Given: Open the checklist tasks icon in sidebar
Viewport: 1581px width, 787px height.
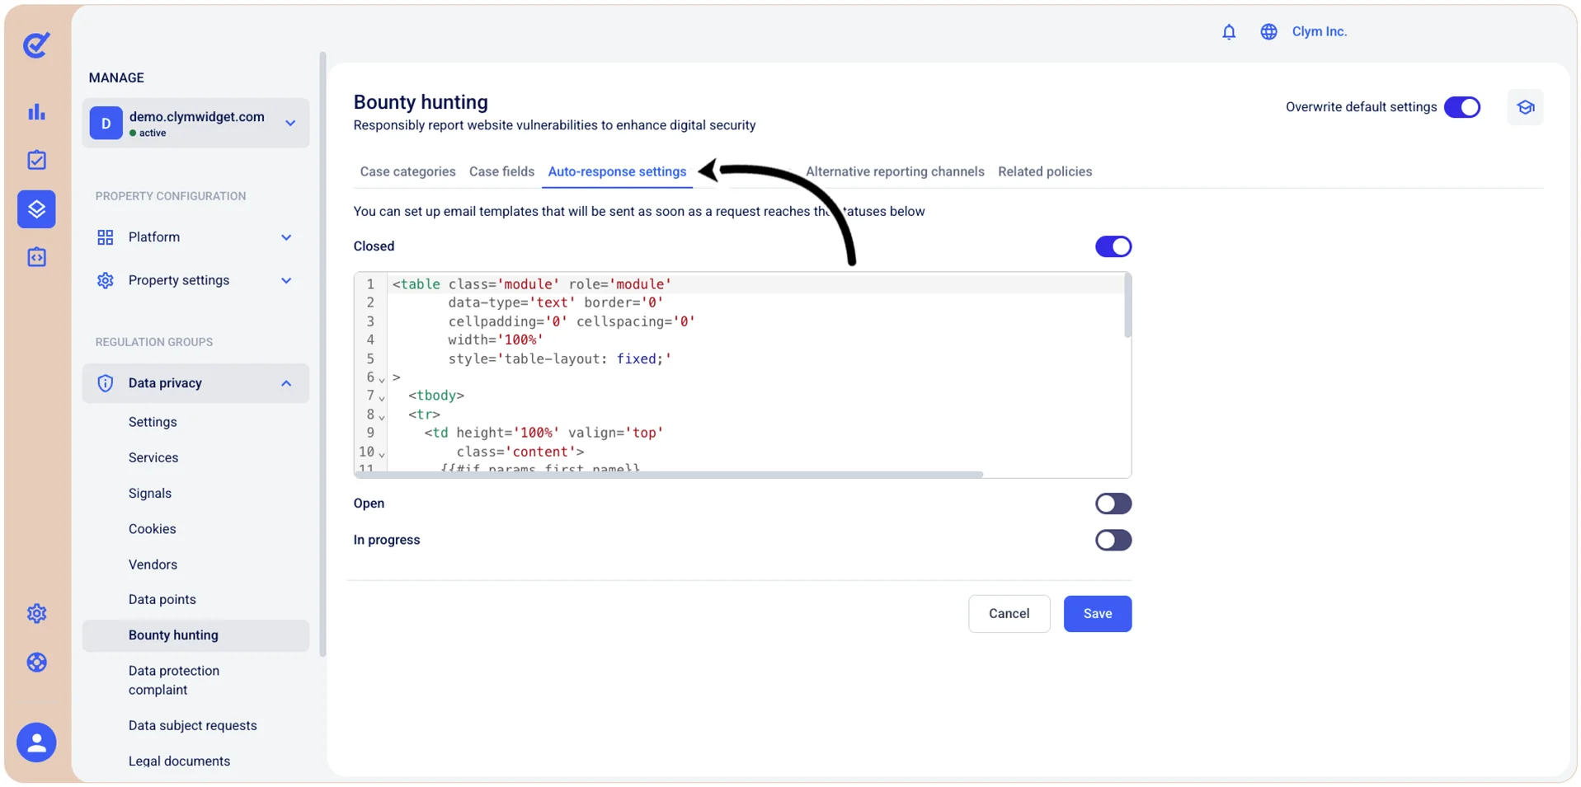Looking at the screenshot, I should [x=36, y=160].
